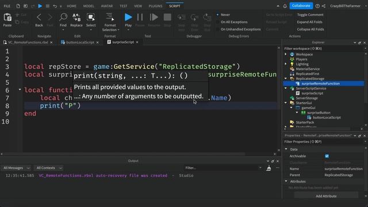Select ReplicatedFirst in Explorer
Screen dimensions: 368x207
[x=307, y=74]
